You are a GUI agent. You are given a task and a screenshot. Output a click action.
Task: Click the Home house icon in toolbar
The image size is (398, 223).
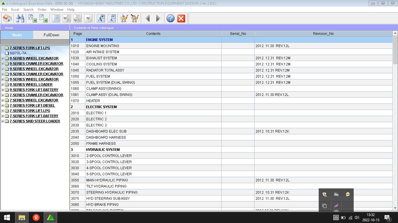coord(7,19)
